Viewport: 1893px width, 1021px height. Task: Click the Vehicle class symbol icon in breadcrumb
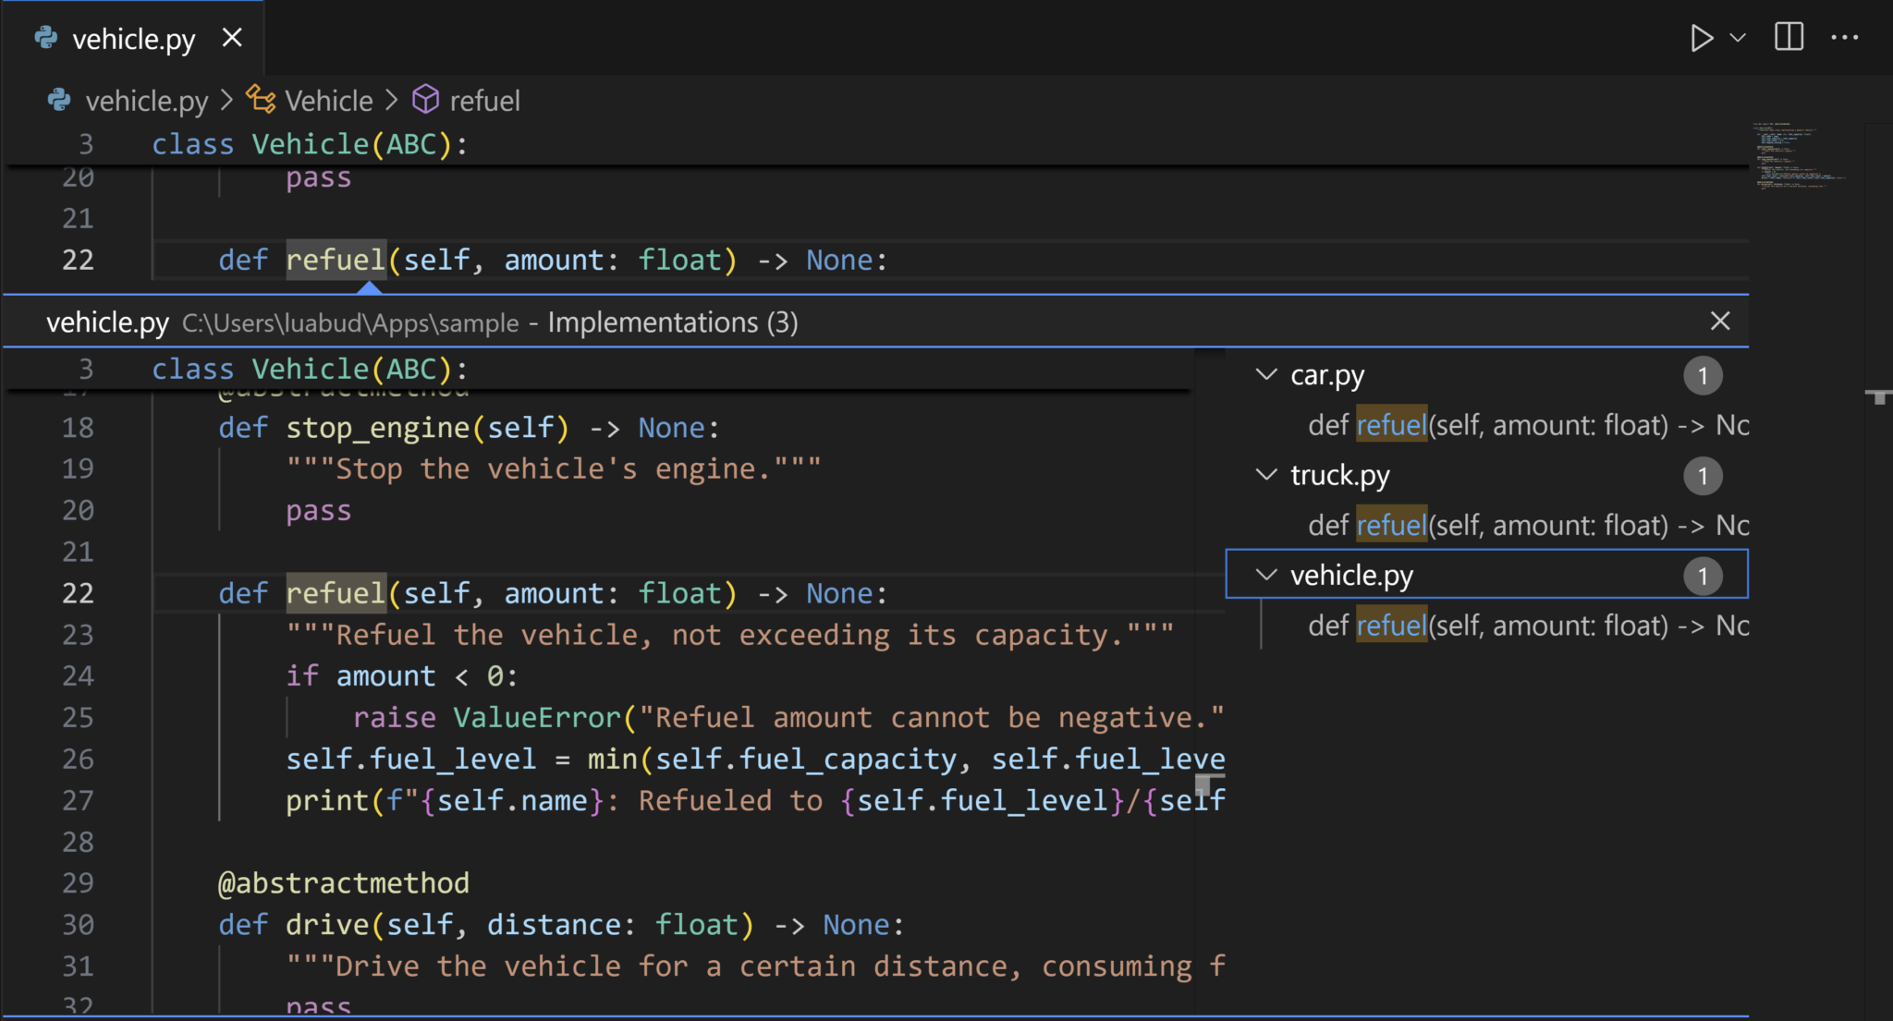(x=260, y=100)
